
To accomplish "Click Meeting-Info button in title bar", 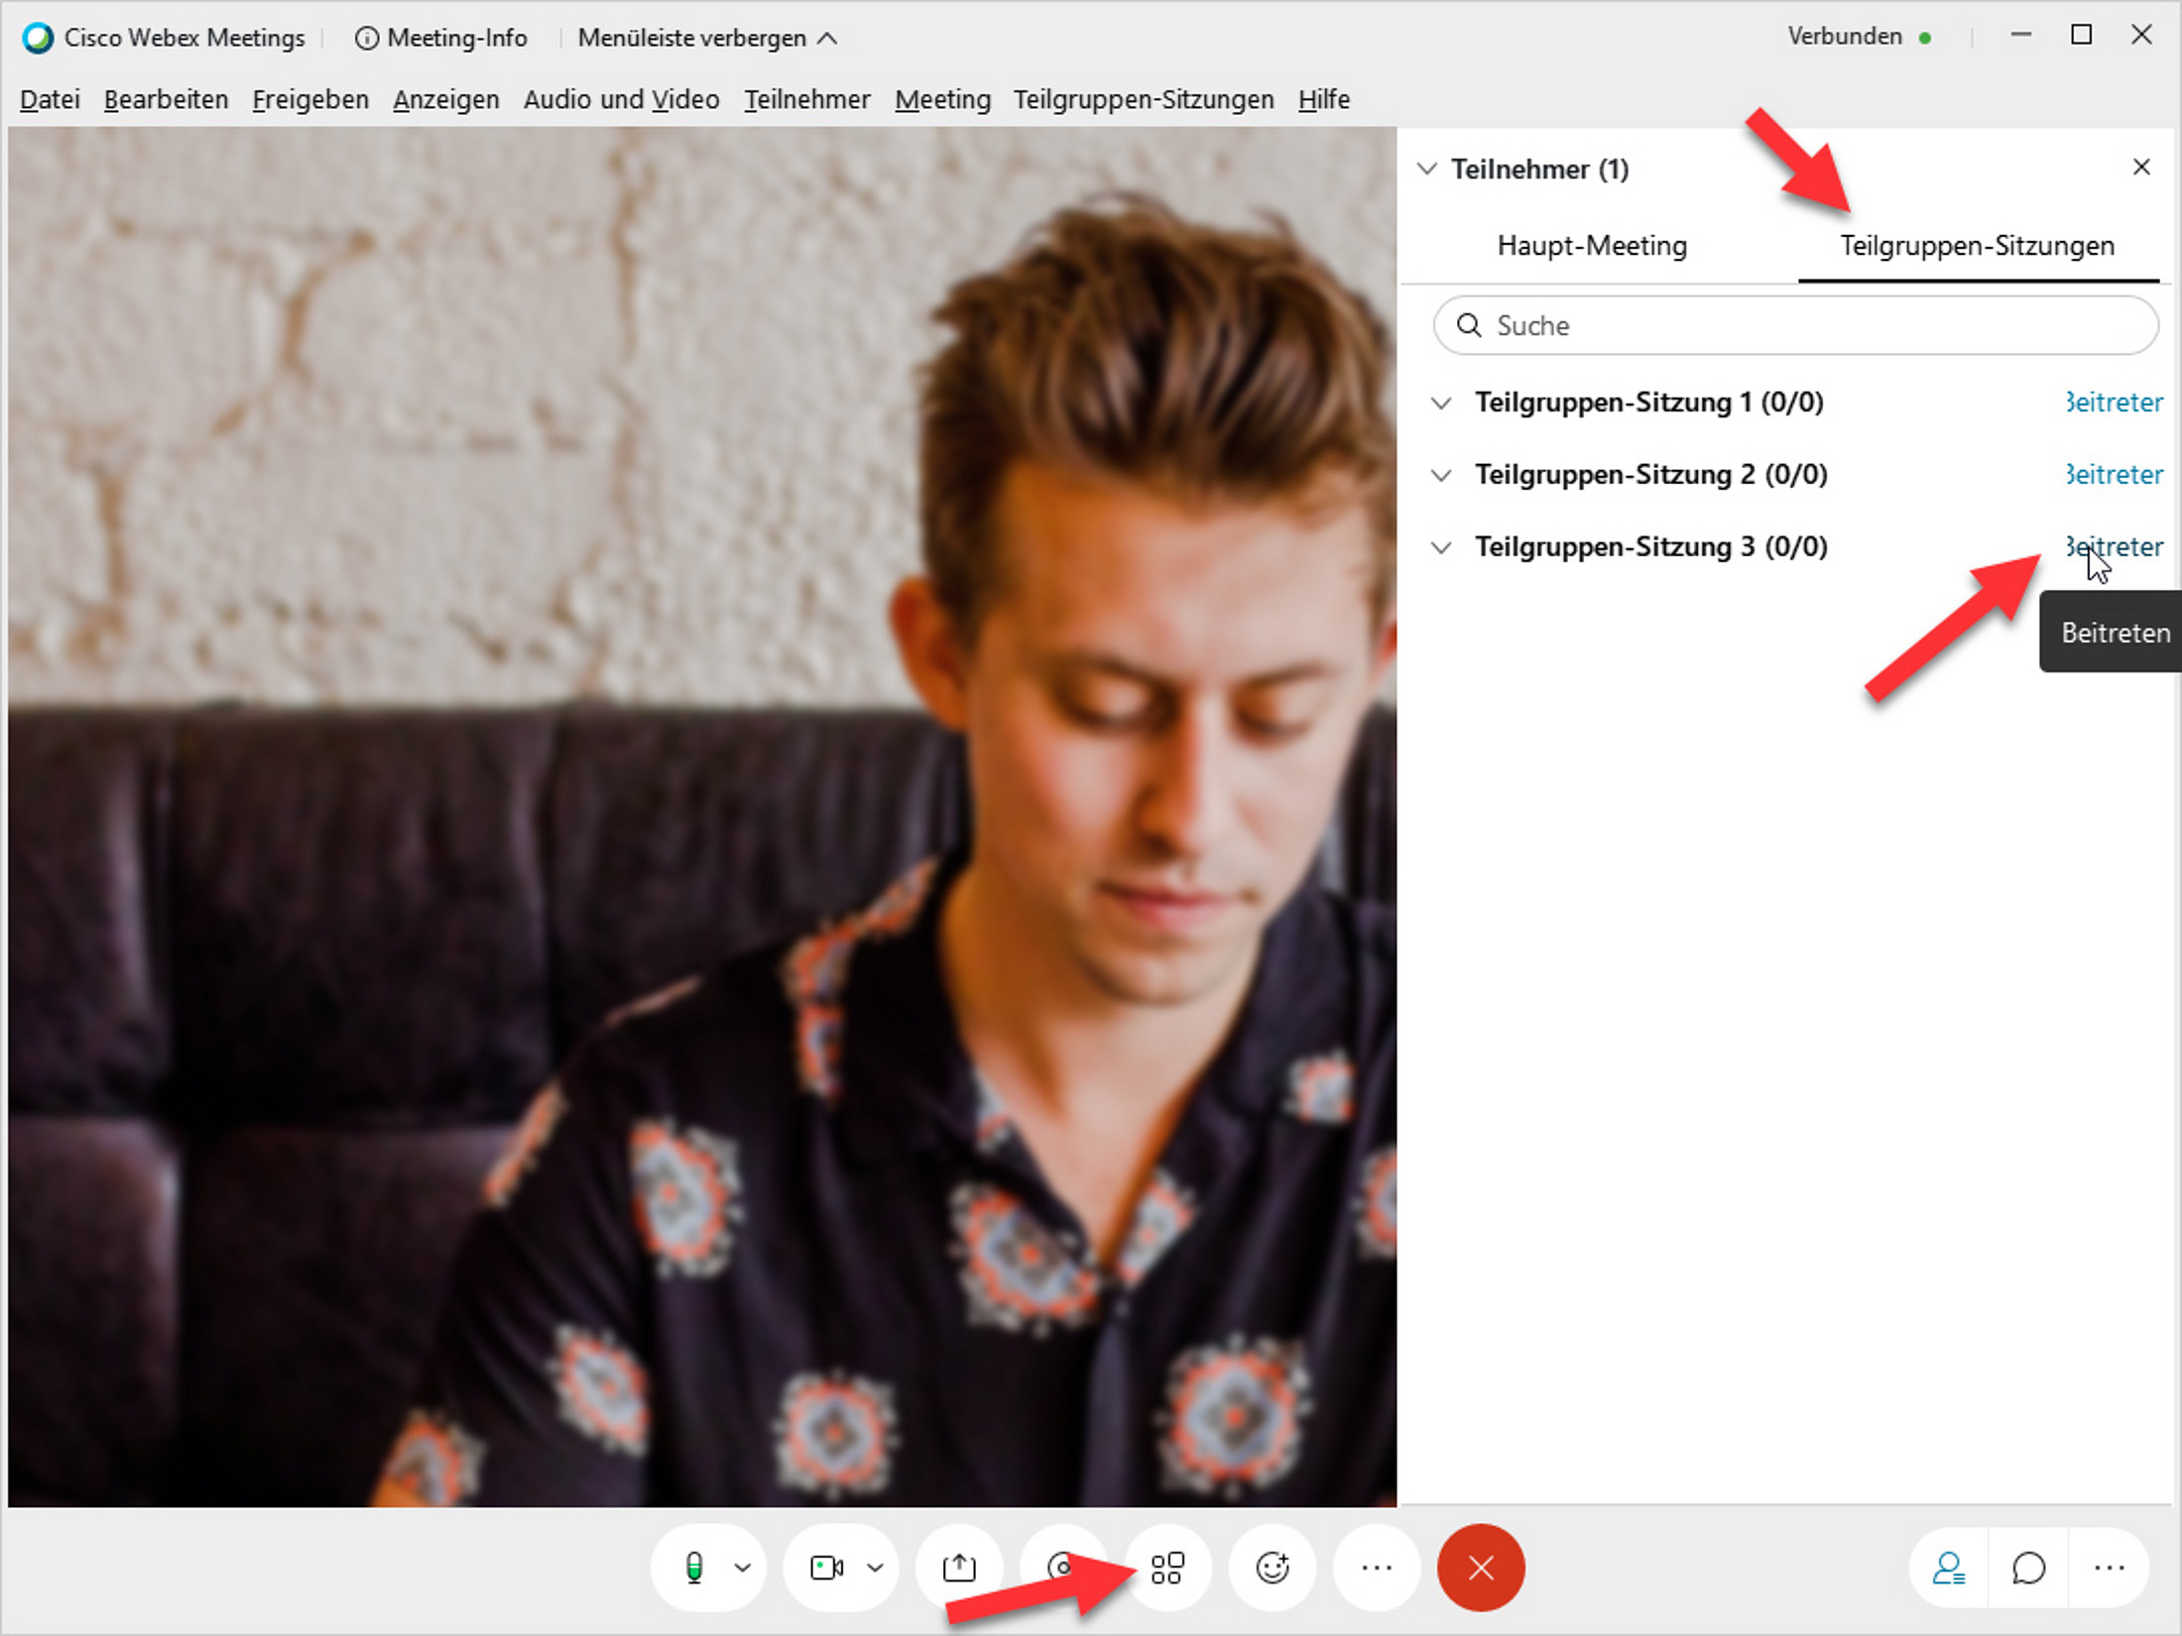I will [x=441, y=38].
